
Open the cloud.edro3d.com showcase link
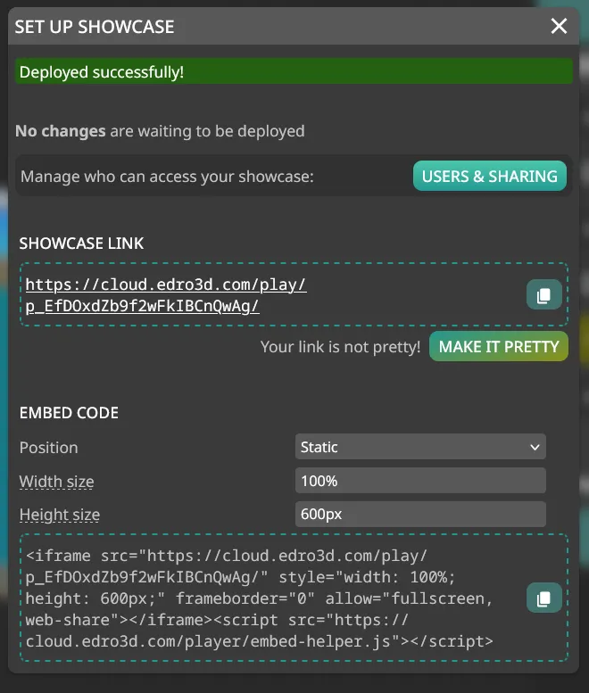pos(166,295)
